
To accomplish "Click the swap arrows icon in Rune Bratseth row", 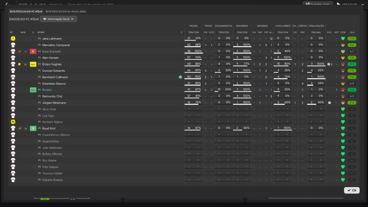I will coord(20,51).
